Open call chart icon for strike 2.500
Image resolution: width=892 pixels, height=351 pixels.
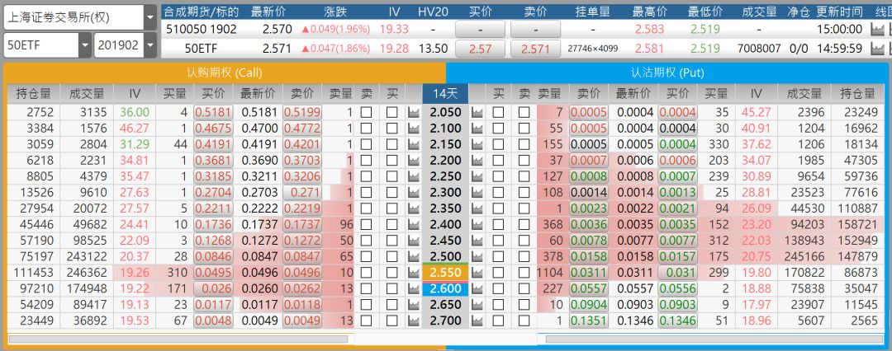414,257
